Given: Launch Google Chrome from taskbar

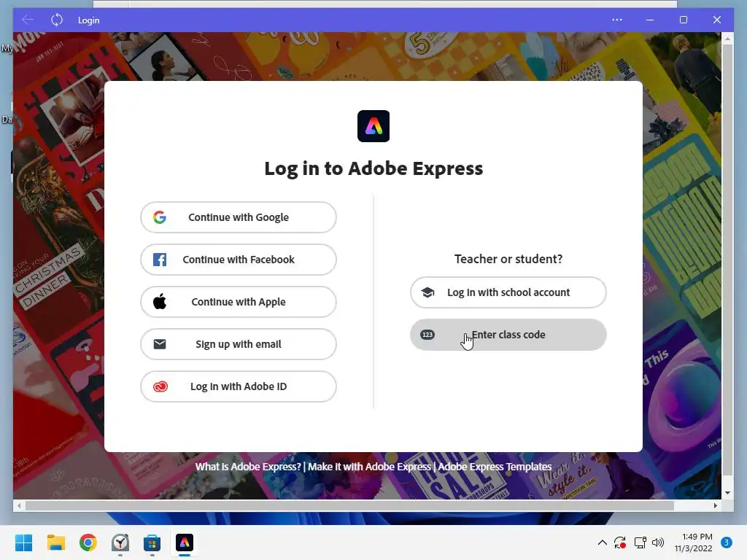Looking at the screenshot, I should point(88,542).
